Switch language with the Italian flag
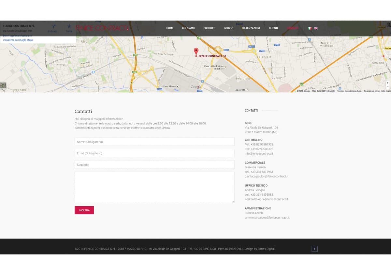Screen dimensions: 391x275 pos(310,28)
